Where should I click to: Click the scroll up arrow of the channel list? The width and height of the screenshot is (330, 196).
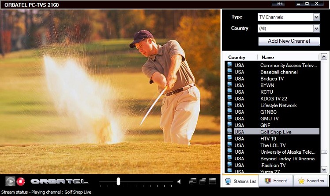coord(324,57)
